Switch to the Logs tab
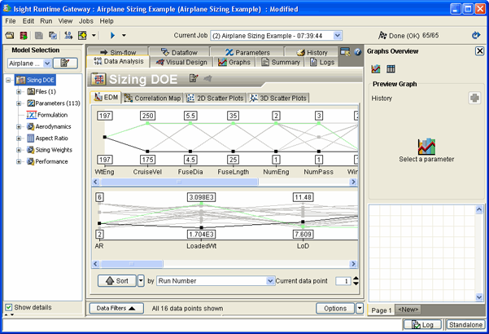 tap(322, 62)
